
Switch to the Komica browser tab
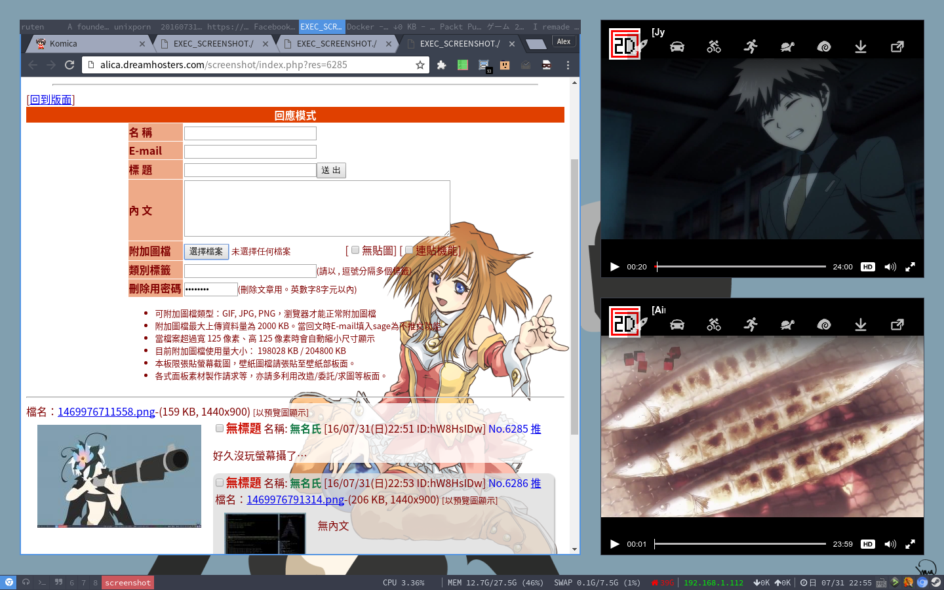point(85,44)
